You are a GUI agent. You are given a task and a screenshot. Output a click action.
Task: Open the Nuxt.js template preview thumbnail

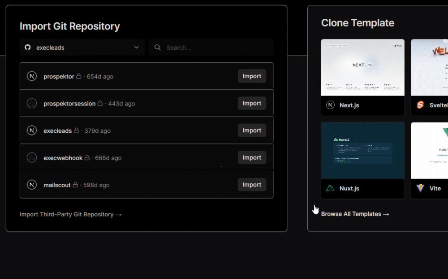[363, 151]
